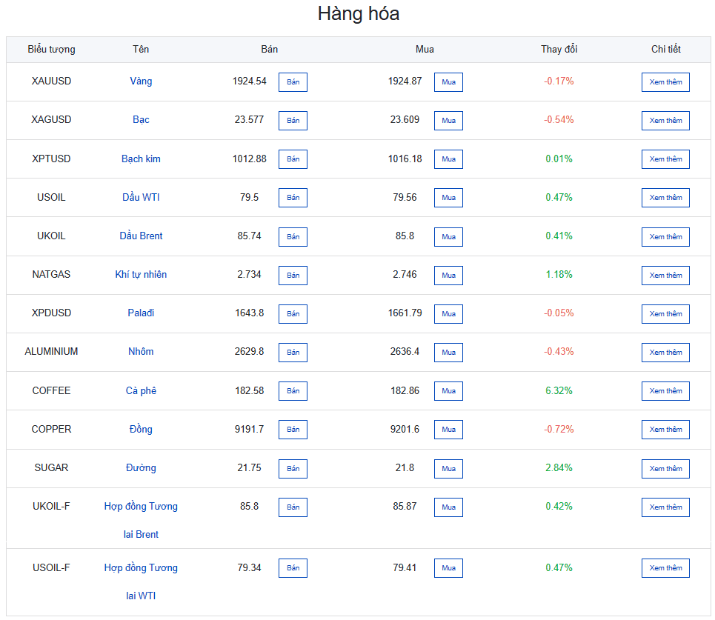
Task: Open the Đường commodity link
Action: point(141,467)
